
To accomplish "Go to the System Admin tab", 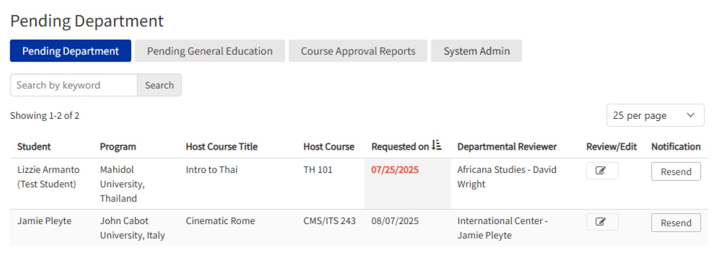I will point(476,51).
